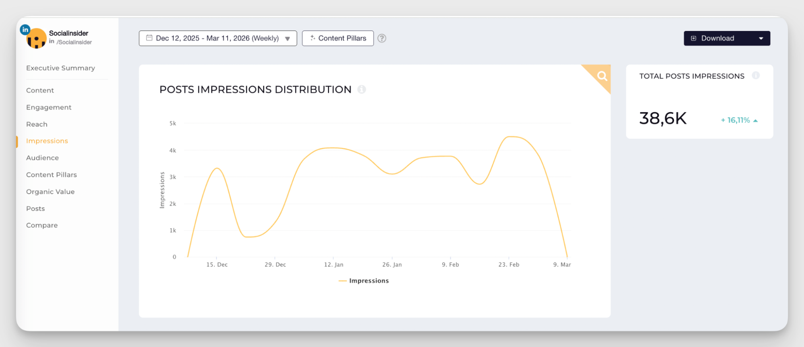Click the '23. Feb' axis label
The height and width of the screenshot is (347, 804).
pos(508,265)
